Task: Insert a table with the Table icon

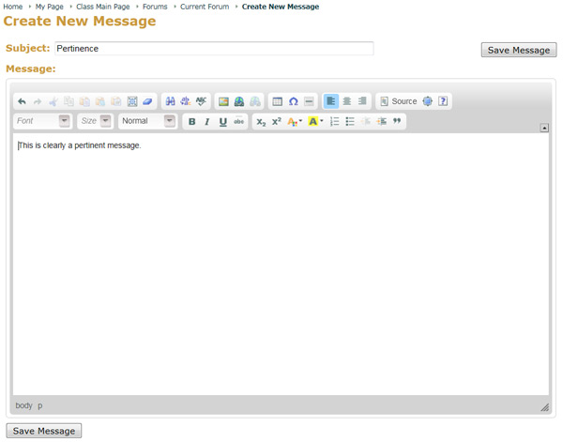Action: coord(277,101)
